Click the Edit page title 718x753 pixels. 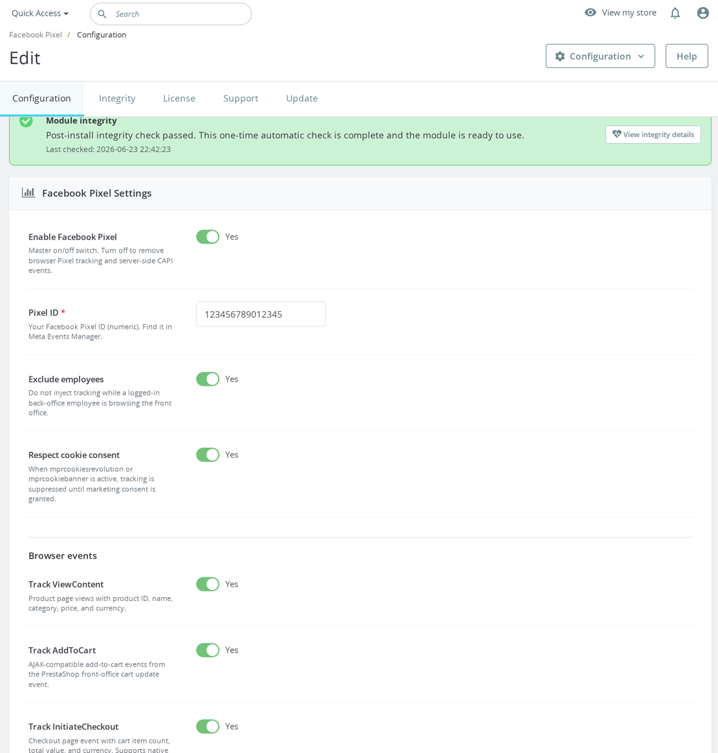click(25, 58)
